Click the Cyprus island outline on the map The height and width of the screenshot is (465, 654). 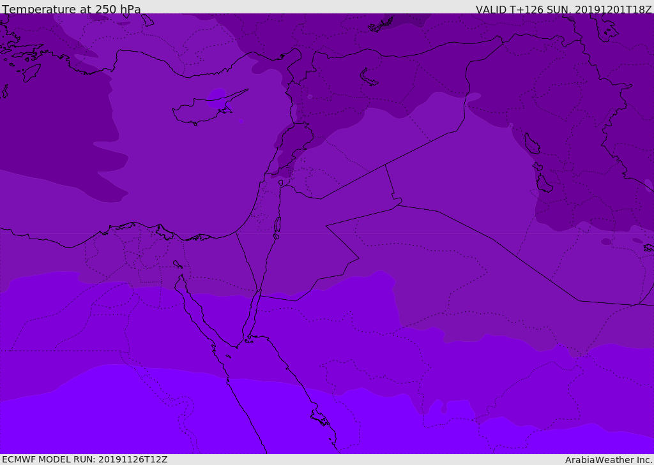tap(209, 108)
